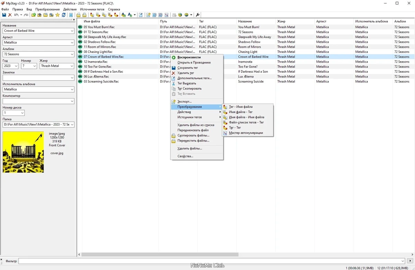This screenshot has width=415, height=270.
Task: Click the blue Refresh arrows toolbar icon
Action: pyautogui.click(x=64, y=15)
